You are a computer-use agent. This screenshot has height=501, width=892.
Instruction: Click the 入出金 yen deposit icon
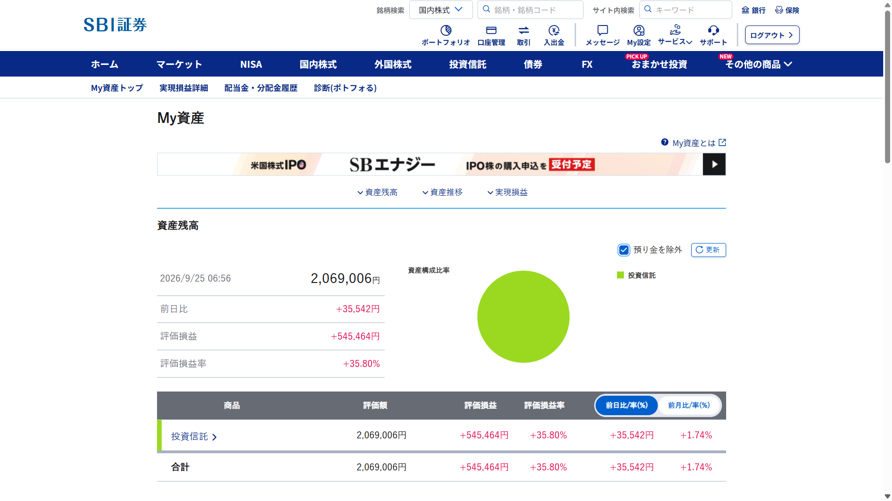[554, 31]
